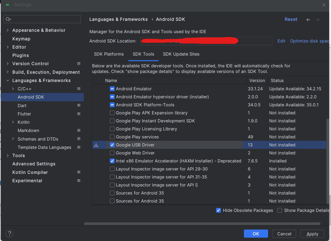
Task: Click the project-level icon beside Schemas and DTDs
Action: pos(79,139)
